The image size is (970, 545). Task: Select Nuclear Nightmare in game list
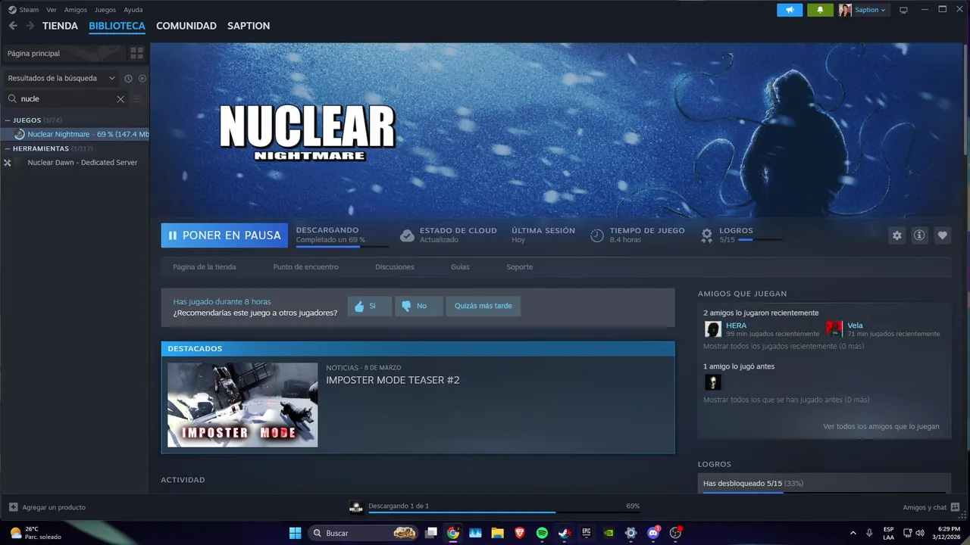pyautogui.click(x=74, y=134)
